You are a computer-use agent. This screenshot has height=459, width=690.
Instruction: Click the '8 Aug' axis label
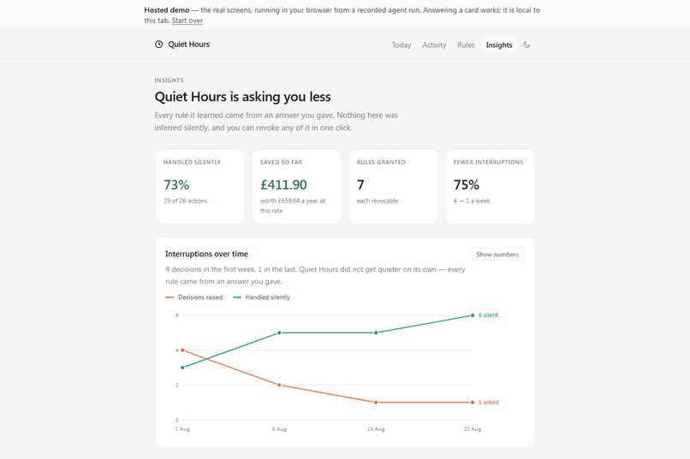coord(279,429)
